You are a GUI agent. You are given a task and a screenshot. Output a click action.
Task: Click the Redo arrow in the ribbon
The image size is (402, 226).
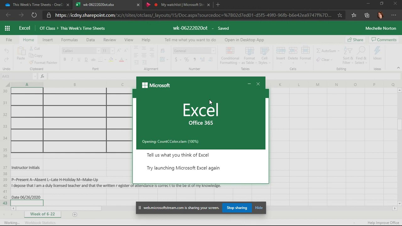(7, 60)
